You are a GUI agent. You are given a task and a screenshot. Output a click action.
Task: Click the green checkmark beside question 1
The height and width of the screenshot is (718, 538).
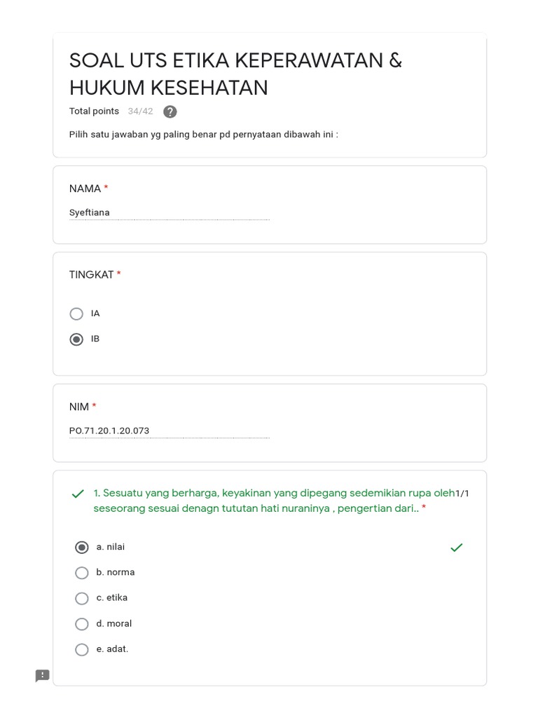click(x=78, y=494)
